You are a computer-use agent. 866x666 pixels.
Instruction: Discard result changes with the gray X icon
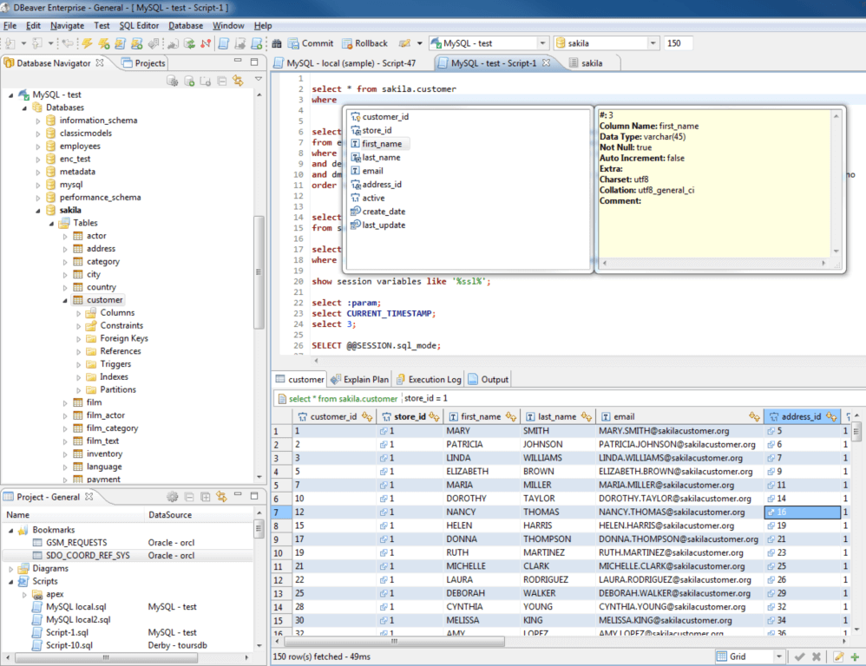pyautogui.click(x=818, y=656)
